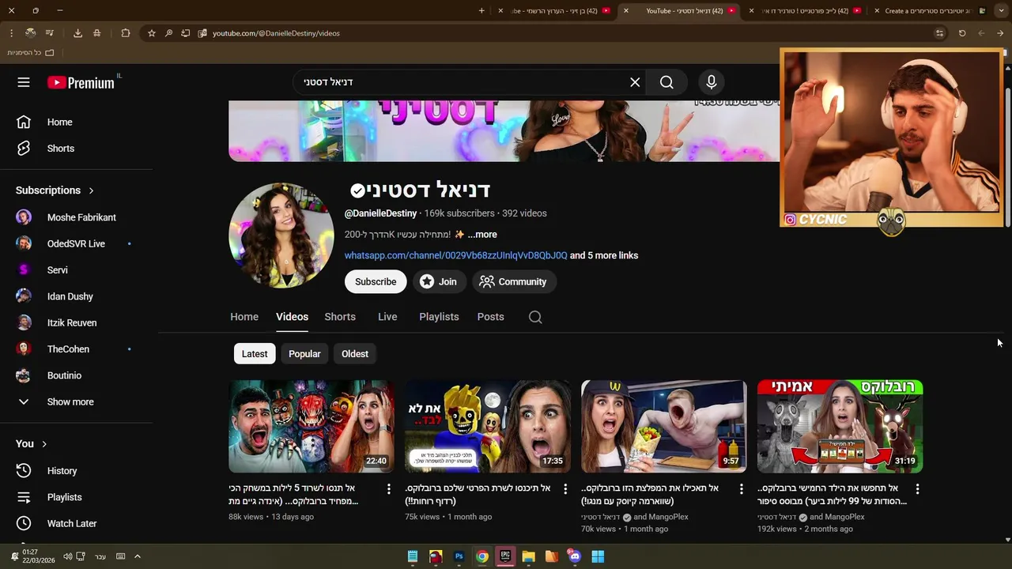
Task: Reload the page in the browser toolbar
Action: coord(962,33)
